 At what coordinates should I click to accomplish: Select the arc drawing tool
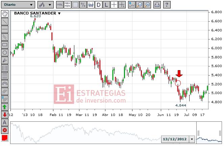tap(5, 84)
